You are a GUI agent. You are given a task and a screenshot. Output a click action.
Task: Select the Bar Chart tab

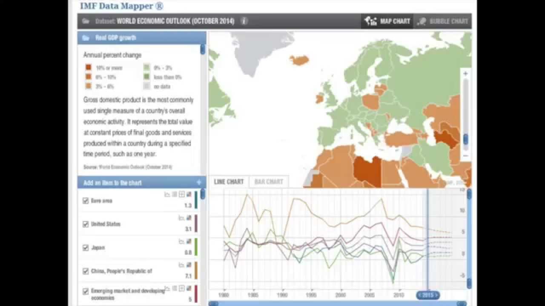pos(269,182)
